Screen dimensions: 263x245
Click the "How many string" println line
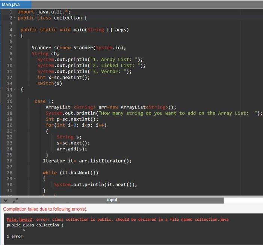click(154, 113)
